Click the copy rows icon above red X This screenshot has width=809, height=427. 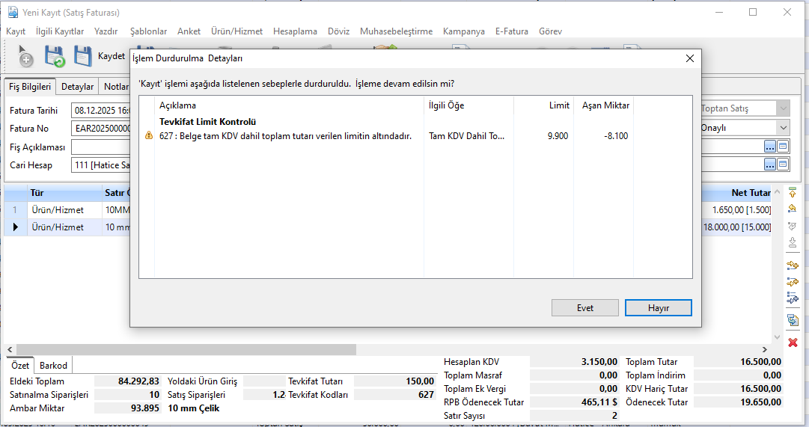793,320
